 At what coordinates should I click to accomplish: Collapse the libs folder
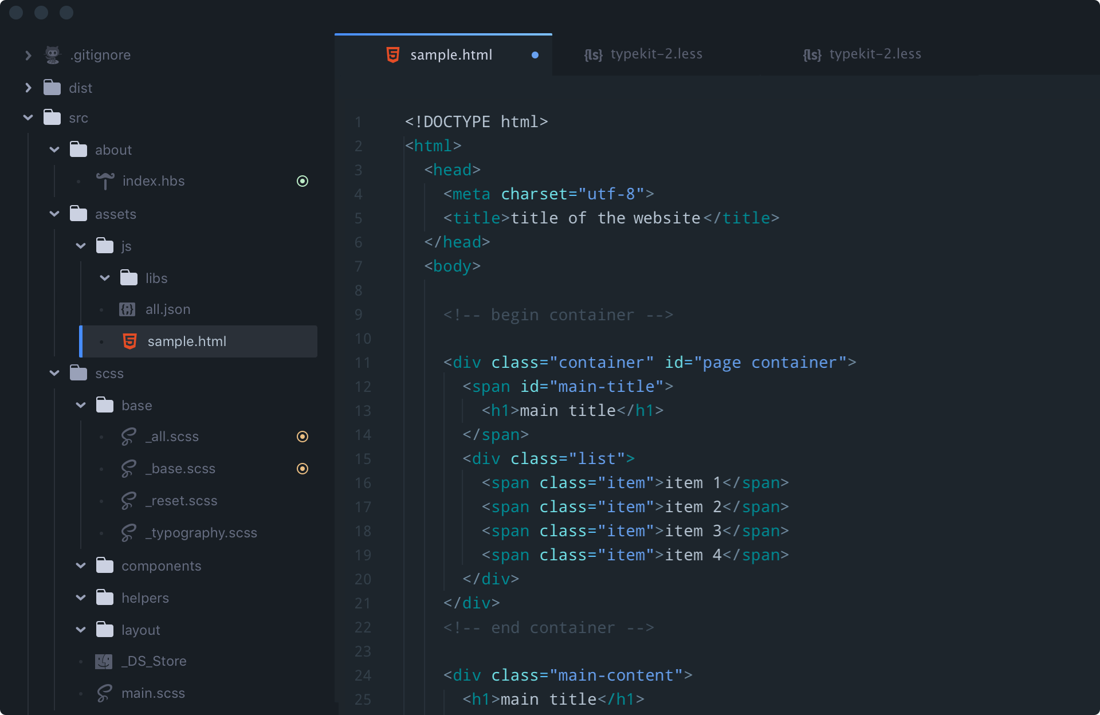[x=105, y=278]
